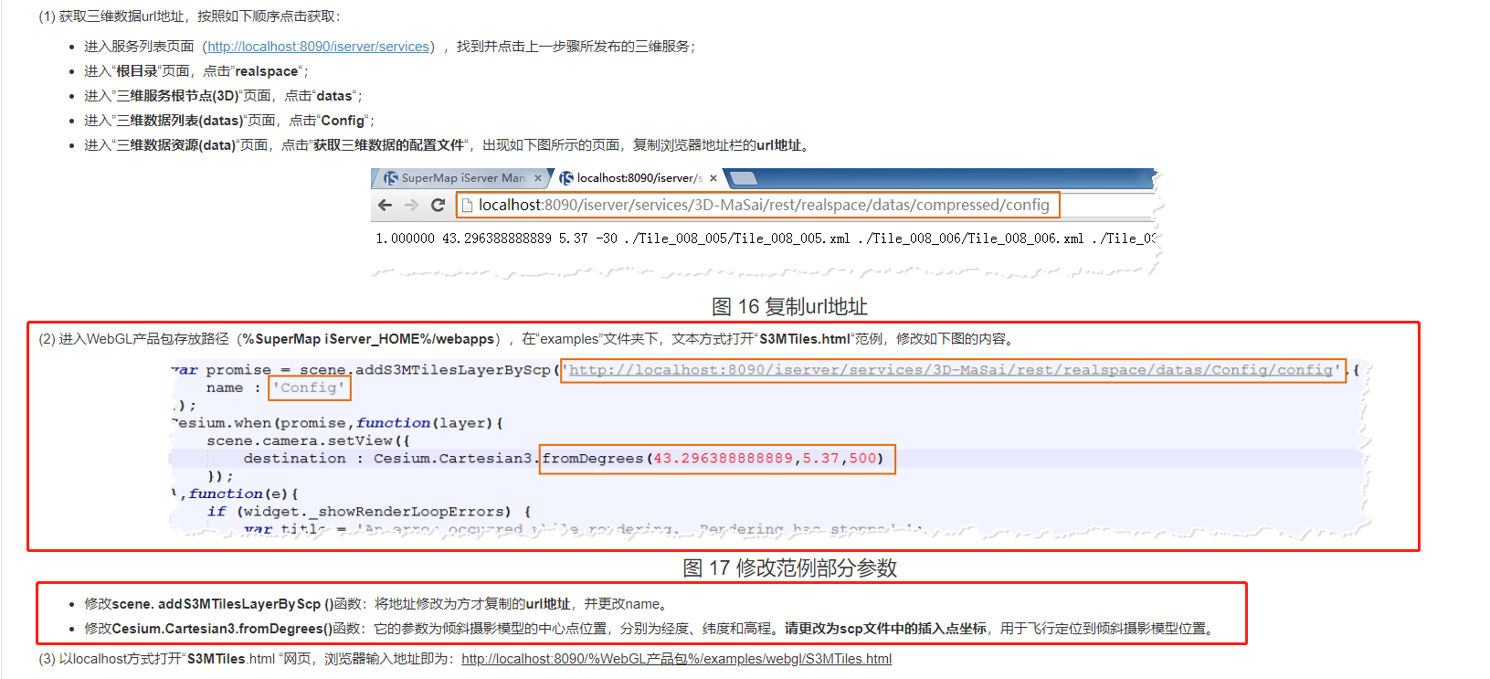Open the localhost:8090/iserver/services link
This screenshot has width=1490, height=679.
319,47
